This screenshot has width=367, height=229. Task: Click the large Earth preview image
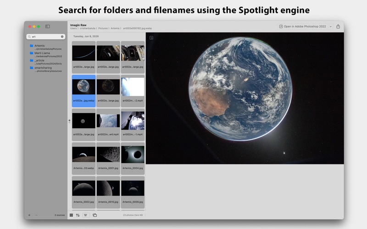[x=245, y=98]
